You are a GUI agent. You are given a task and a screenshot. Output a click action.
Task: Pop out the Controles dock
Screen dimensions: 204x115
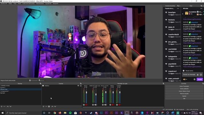pos(203,84)
